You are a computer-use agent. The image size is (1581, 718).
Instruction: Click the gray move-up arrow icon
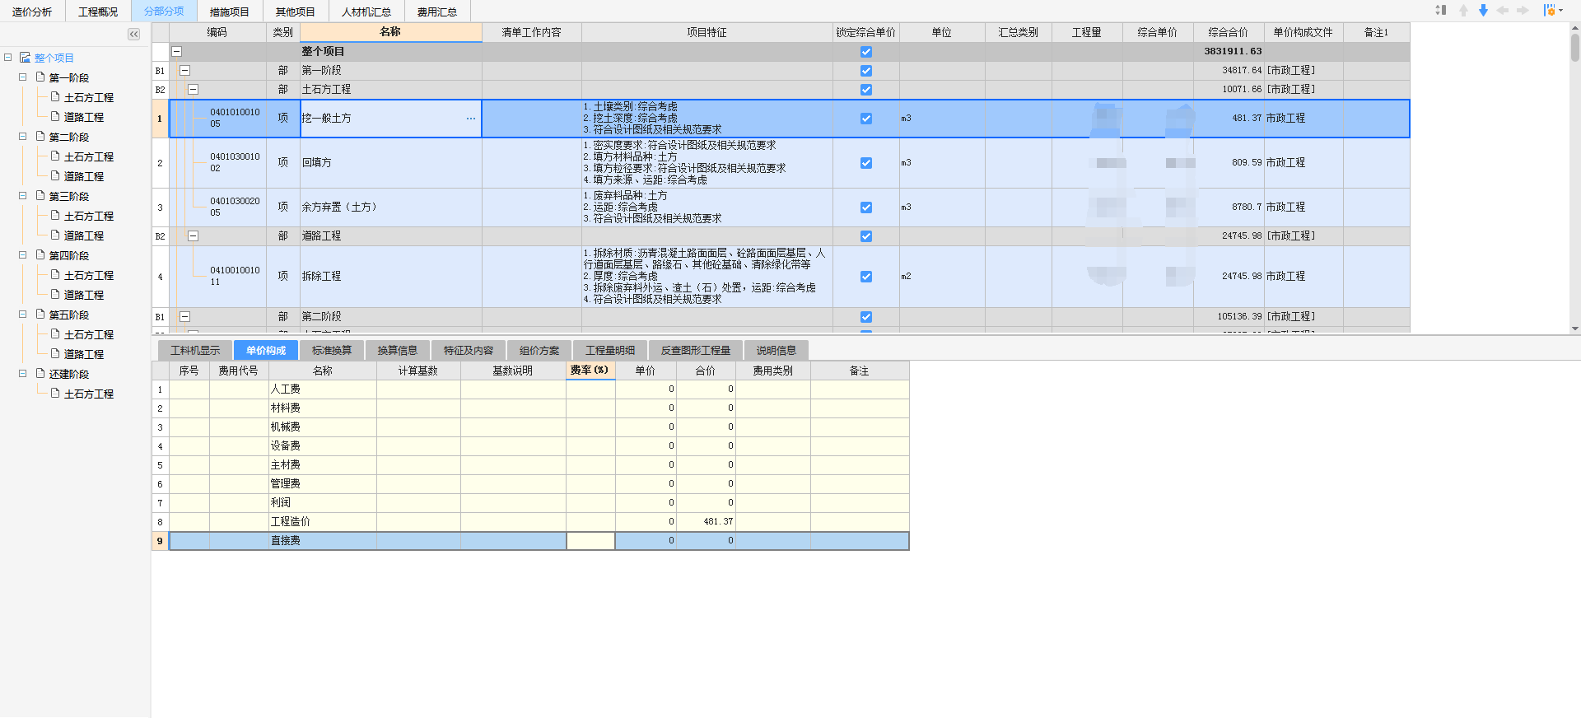point(1463,10)
